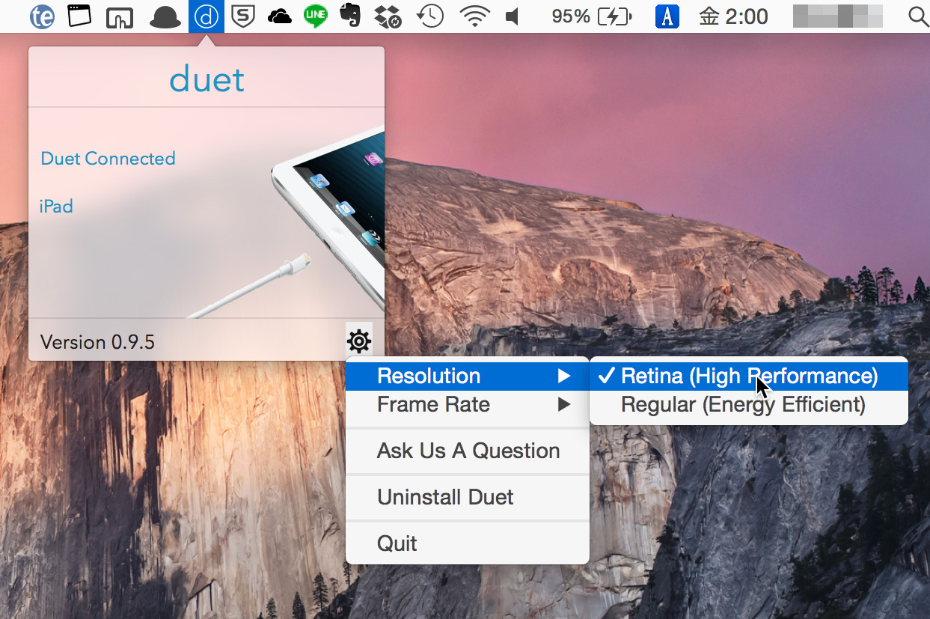Select Retina (High Performance) resolution
The width and height of the screenshot is (930, 619).
click(x=748, y=376)
